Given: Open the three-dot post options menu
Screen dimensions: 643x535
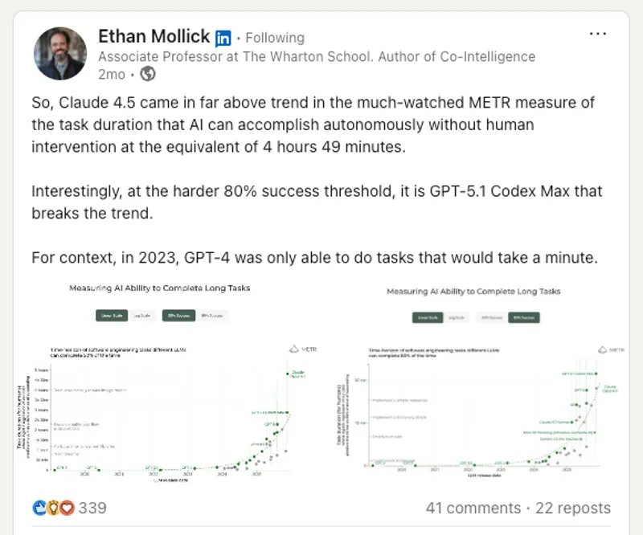Looking at the screenshot, I should point(598,34).
